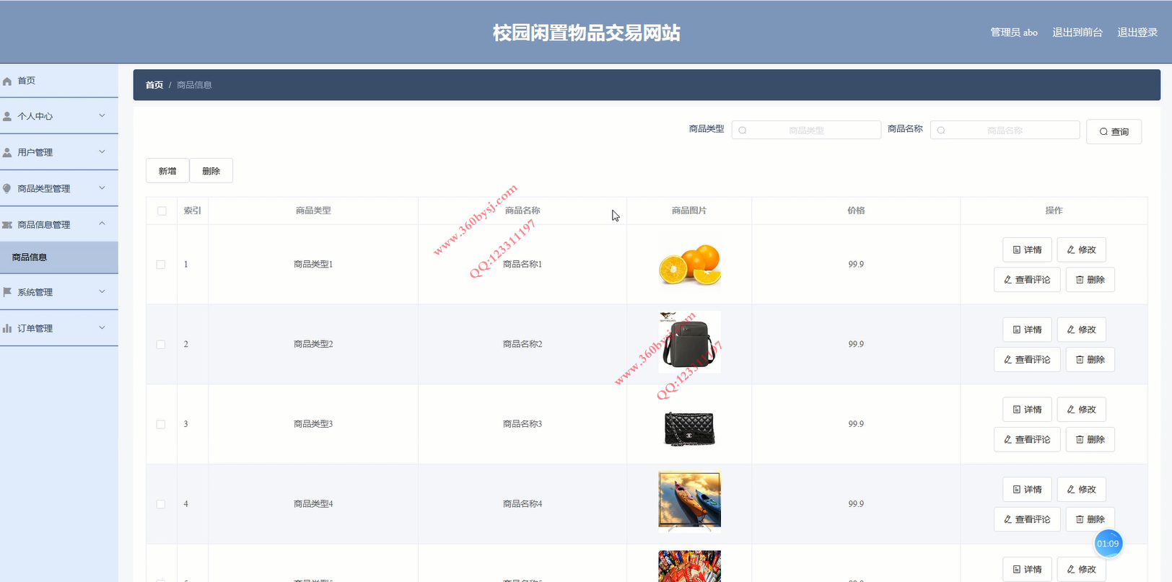Click 查看评论 for 商品名称3
Image resolution: width=1172 pixels, height=582 pixels.
tap(1027, 440)
